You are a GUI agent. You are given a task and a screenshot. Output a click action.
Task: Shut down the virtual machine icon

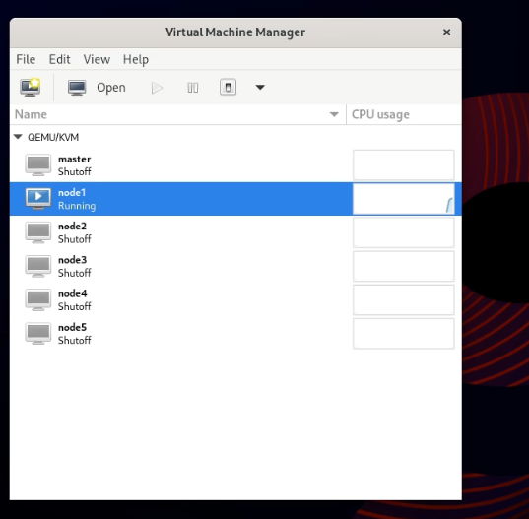229,88
